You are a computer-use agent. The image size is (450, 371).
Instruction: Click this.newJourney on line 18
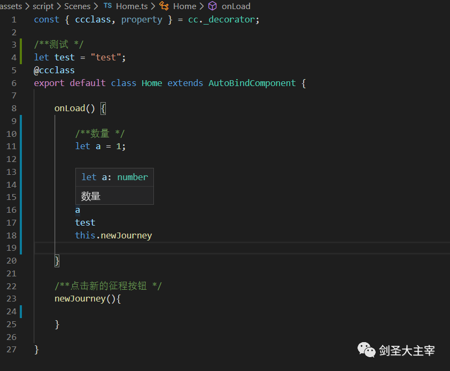(113, 235)
